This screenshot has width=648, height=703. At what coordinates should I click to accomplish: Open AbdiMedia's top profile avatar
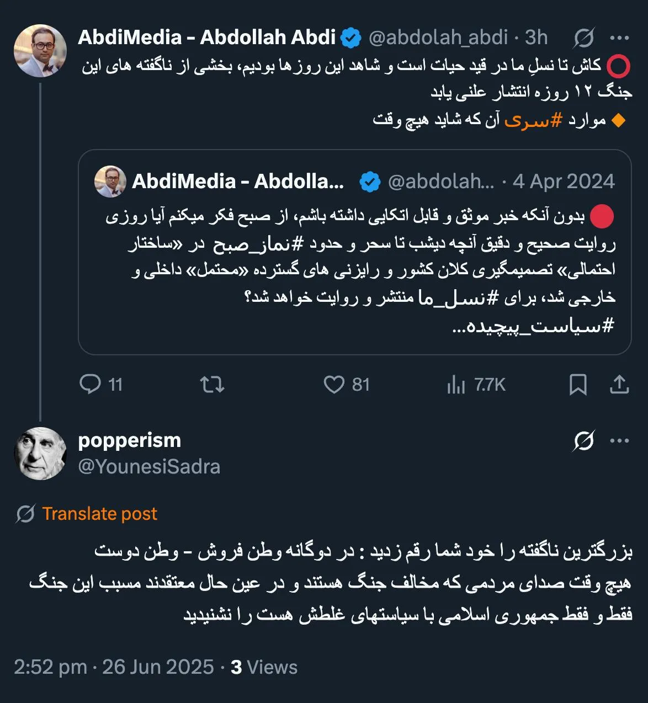(x=40, y=51)
